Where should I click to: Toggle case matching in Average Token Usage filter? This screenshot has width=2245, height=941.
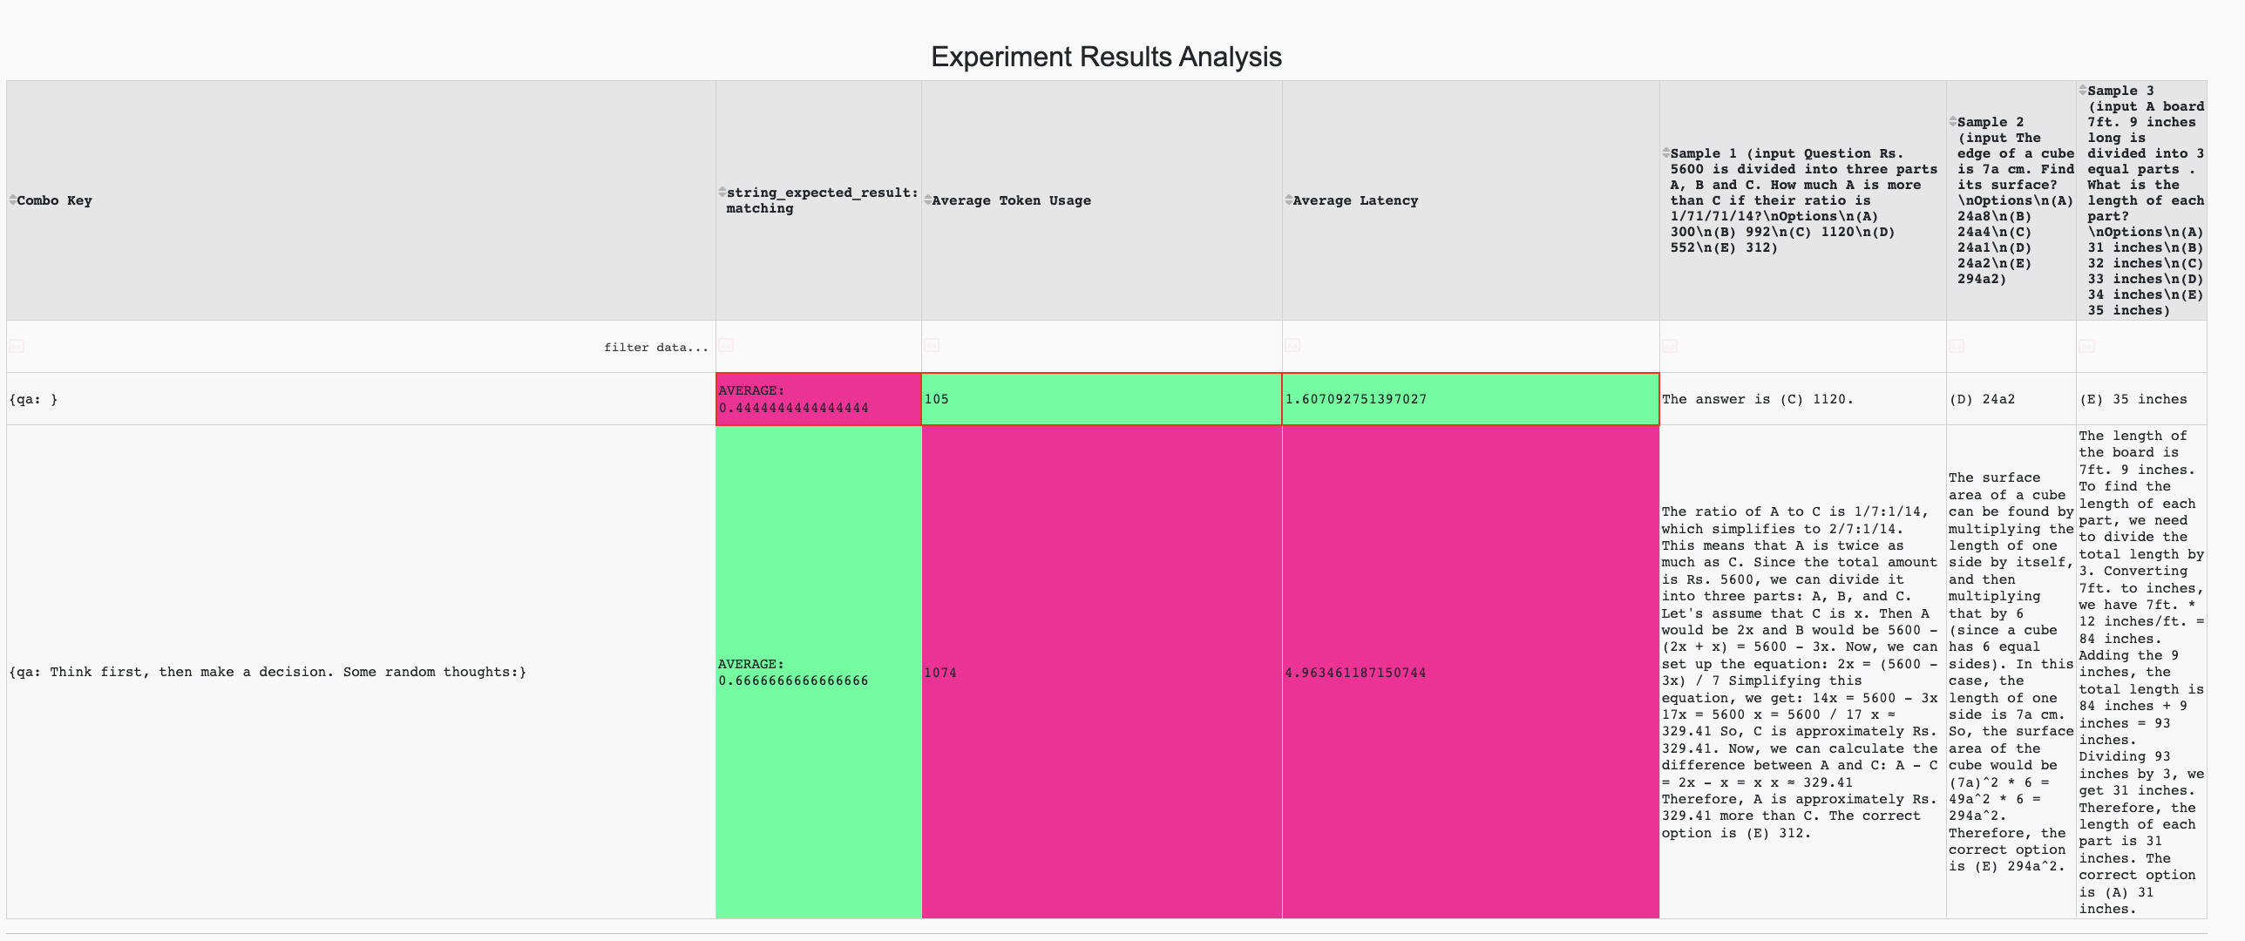[931, 346]
